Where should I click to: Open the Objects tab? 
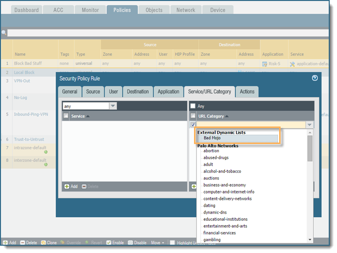coord(154,10)
